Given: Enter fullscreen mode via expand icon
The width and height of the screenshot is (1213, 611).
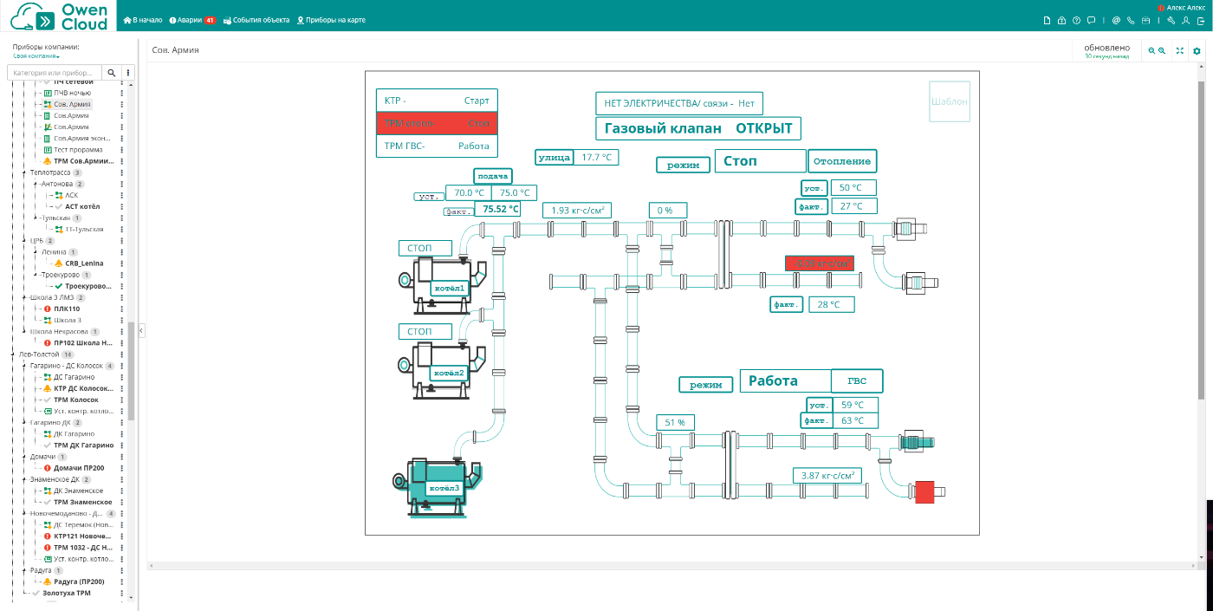Looking at the screenshot, I should point(1180,51).
